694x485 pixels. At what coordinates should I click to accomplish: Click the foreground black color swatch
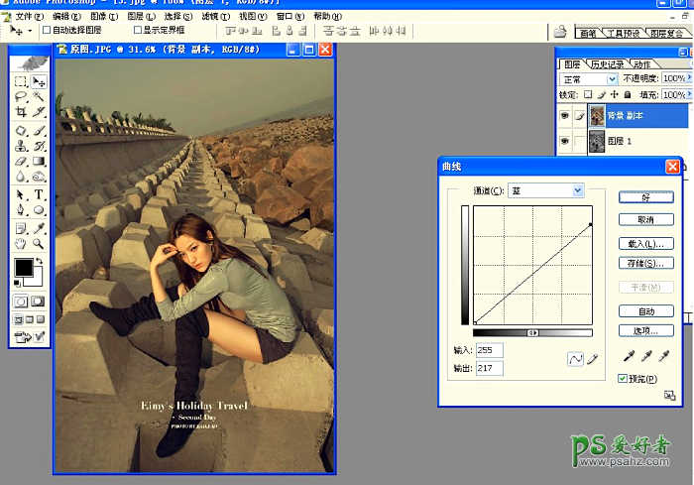tap(23, 267)
